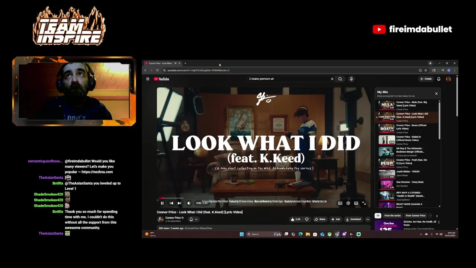Bookmark this page with star icon
Image resolution: width=476 pixels, height=268 pixels.
click(x=426, y=70)
